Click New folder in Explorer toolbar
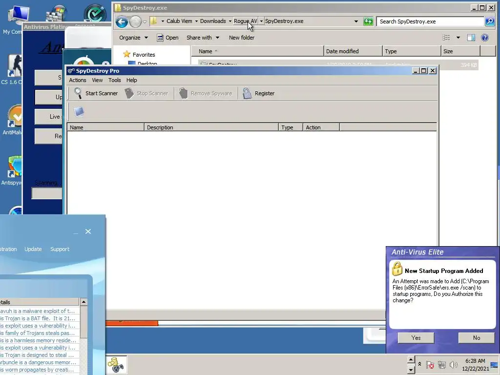Image resolution: width=500 pixels, height=375 pixels. (x=242, y=38)
